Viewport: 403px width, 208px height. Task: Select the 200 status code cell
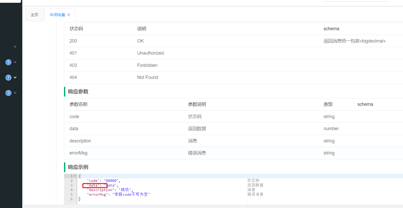pyautogui.click(x=73, y=41)
